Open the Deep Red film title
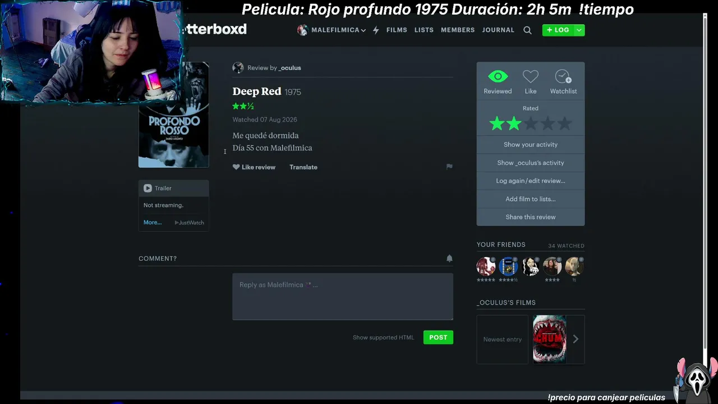 [257, 91]
